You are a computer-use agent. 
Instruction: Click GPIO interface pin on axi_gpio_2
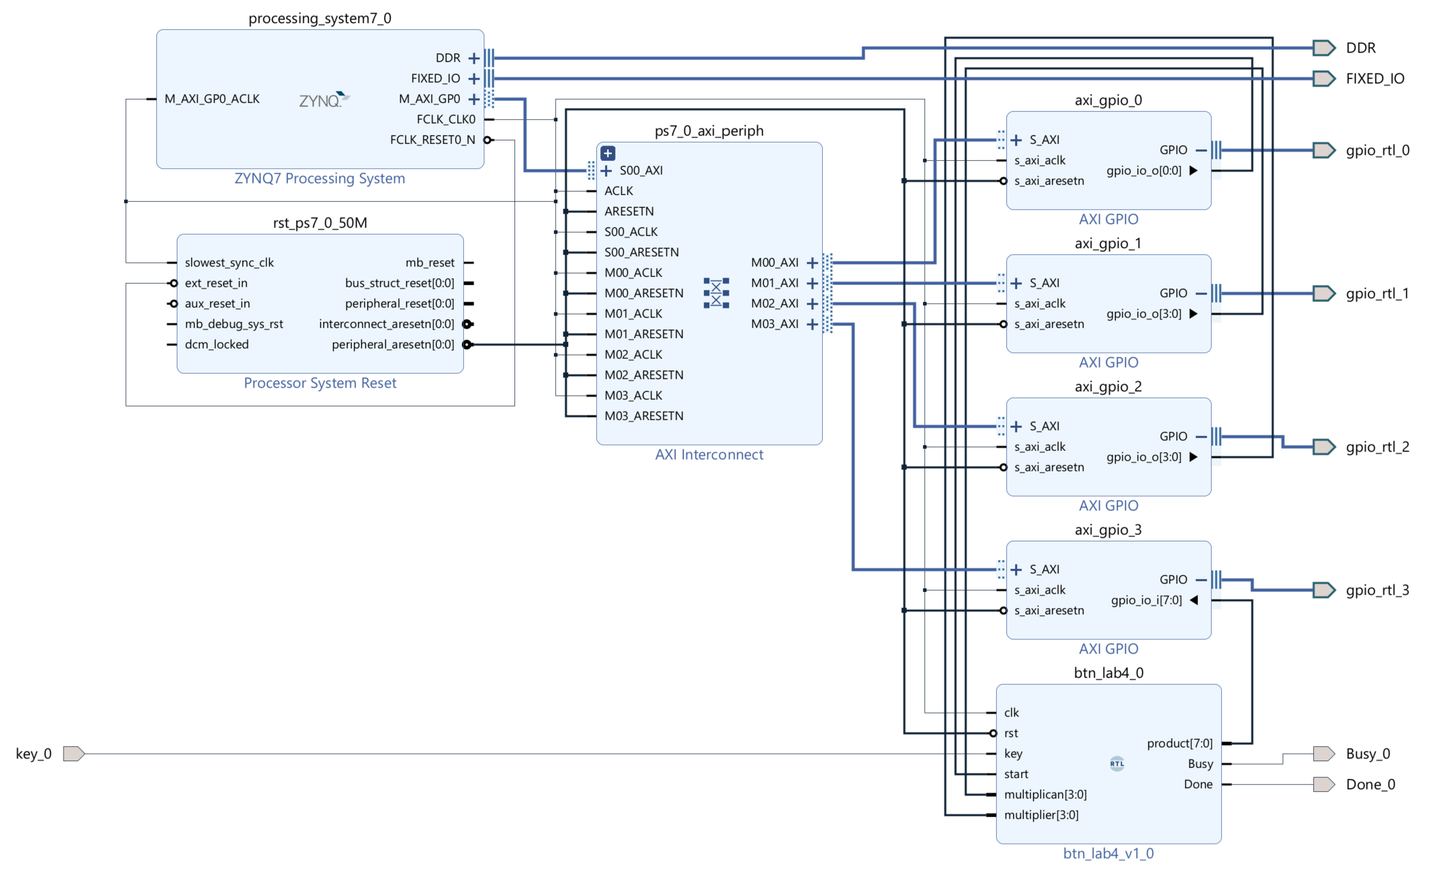(1216, 436)
